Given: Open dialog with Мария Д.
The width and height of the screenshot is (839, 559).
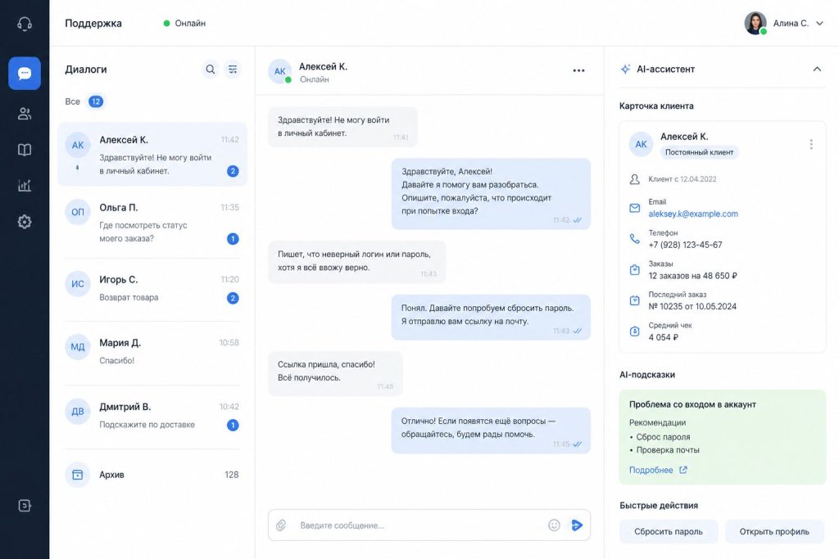Looking at the screenshot, I should click(152, 351).
